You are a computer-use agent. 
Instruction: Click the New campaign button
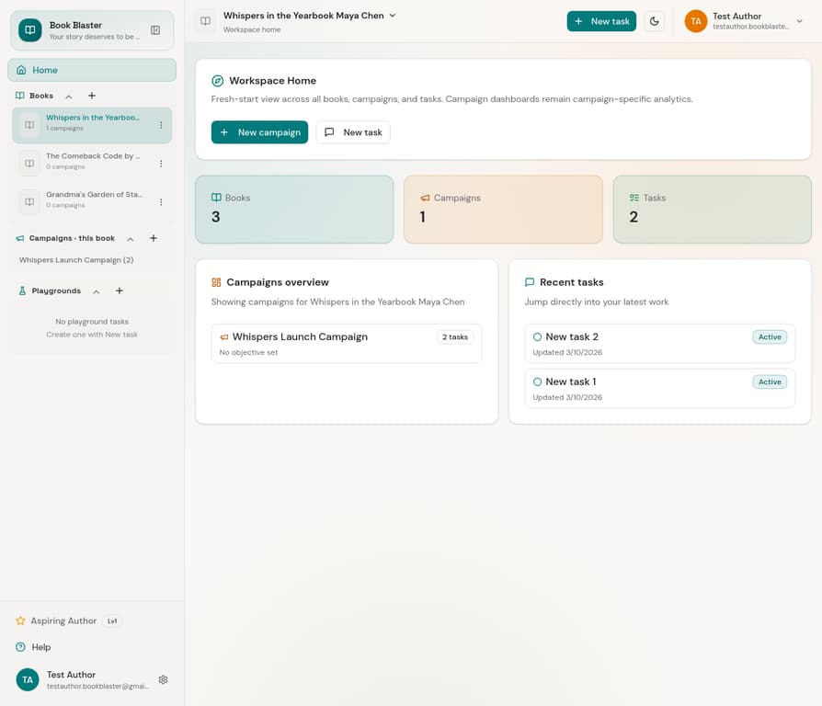[x=259, y=132]
